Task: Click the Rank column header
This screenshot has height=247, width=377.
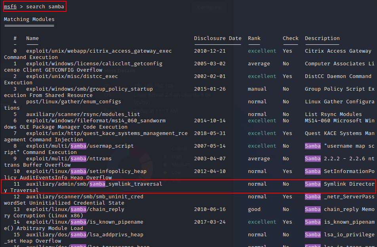Action: [254, 38]
